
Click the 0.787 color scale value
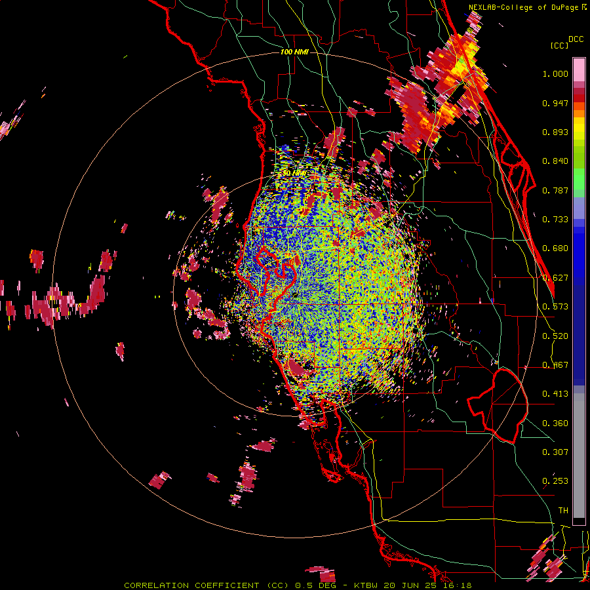555,190
